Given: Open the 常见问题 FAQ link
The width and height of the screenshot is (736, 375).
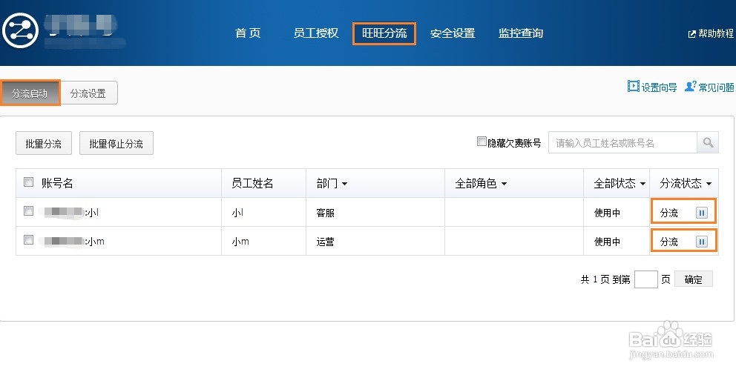Looking at the screenshot, I should point(709,87).
